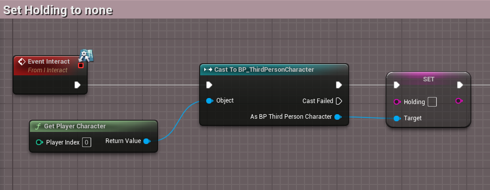The width and height of the screenshot is (490, 190).
Task: Click the Cast node output execution pin
Action: click(x=339, y=85)
